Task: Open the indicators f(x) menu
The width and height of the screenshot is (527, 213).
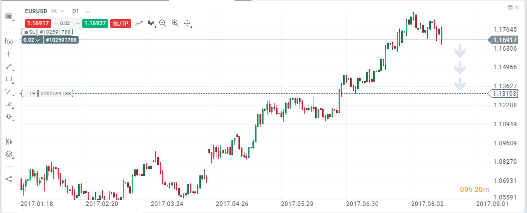Action: click(8, 41)
